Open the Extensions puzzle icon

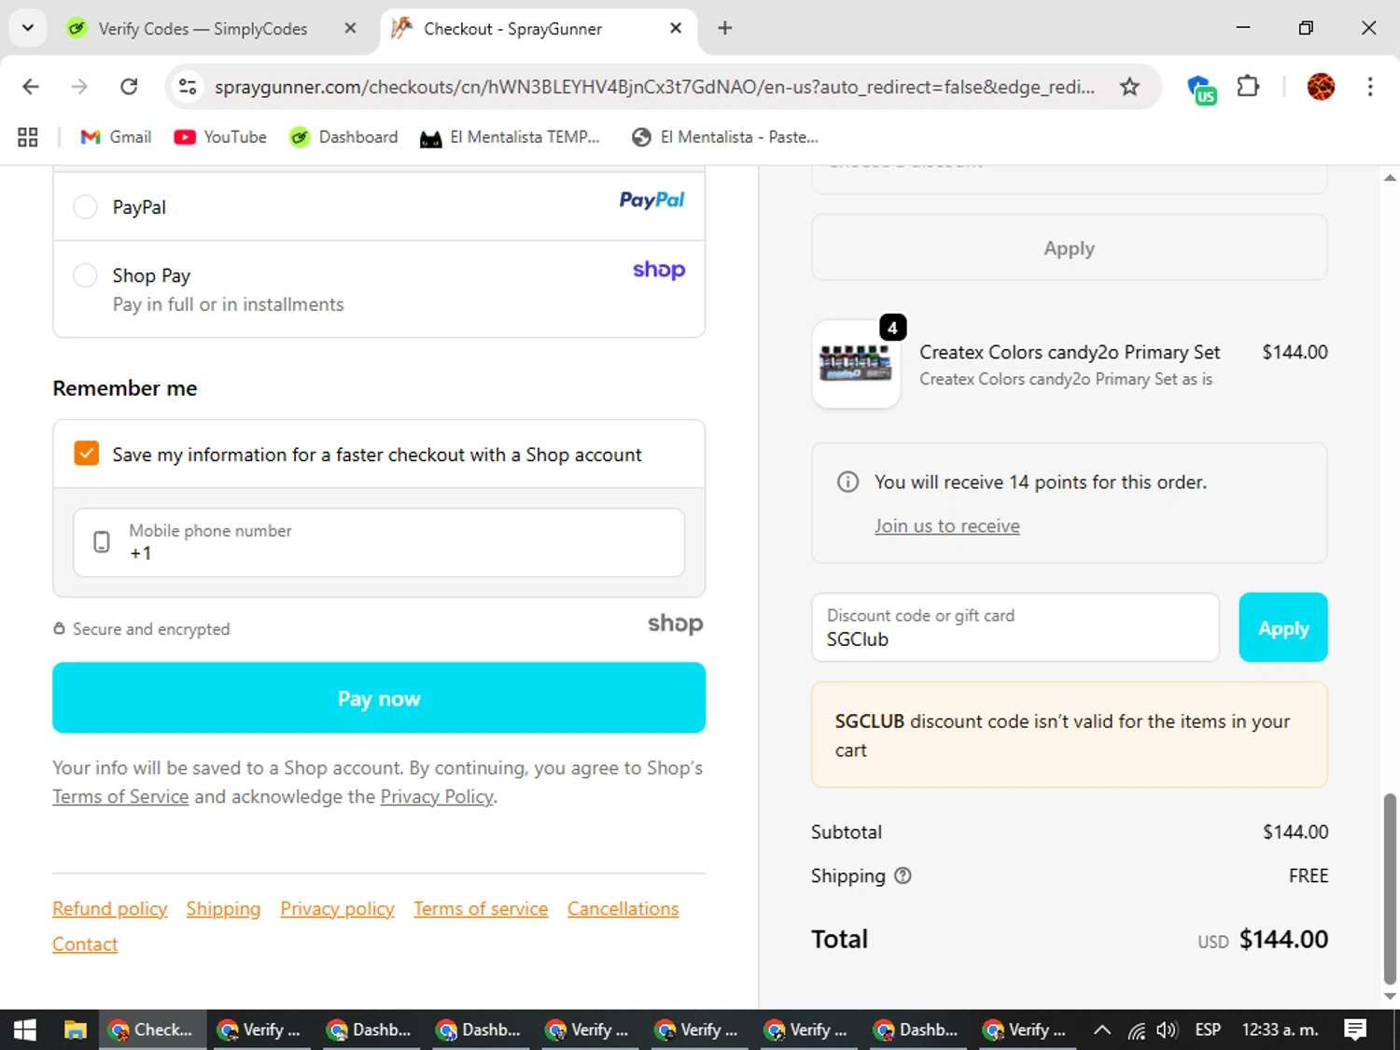tap(1248, 87)
